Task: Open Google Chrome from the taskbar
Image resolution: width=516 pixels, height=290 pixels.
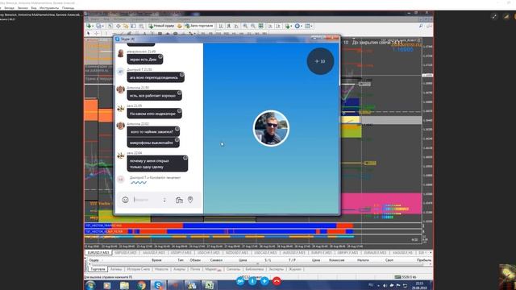Action: pyautogui.click(x=142, y=285)
